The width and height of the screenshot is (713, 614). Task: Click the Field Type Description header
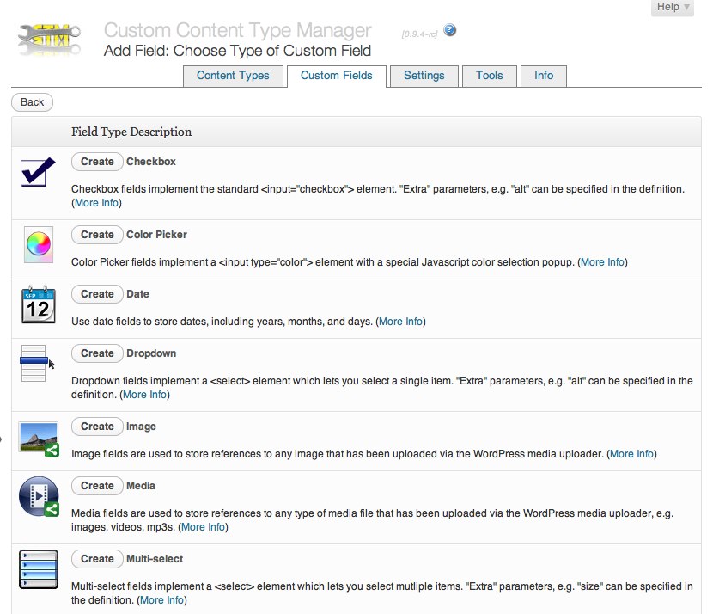pyautogui.click(x=131, y=132)
